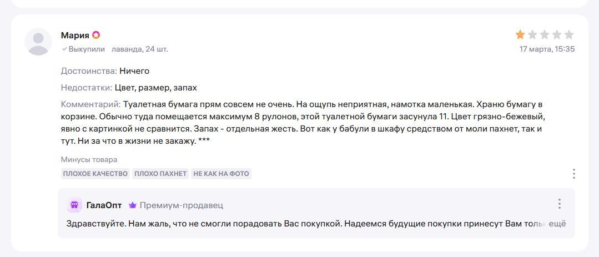Click the Премиум-продавец label
Screen dimensions: 599x257
click(181, 205)
